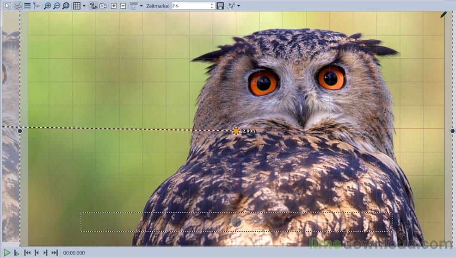Select the orange 2,00 s path marker
456x258 pixels.
pyautogui.click(x=236, y=131)
